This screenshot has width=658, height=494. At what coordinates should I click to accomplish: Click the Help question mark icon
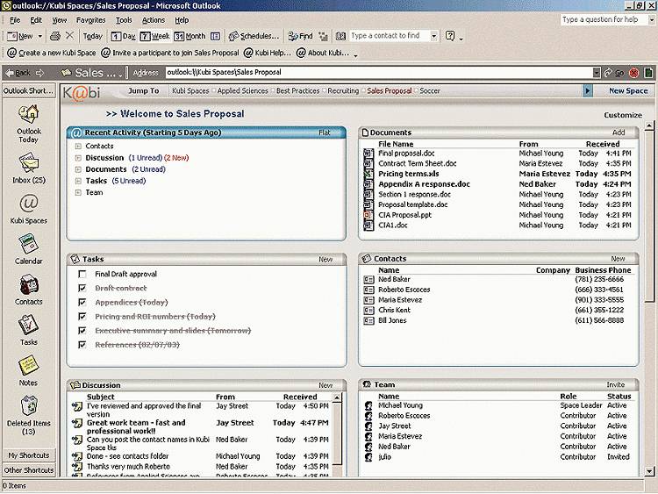[450, 36]
